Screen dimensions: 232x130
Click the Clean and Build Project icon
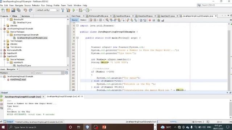(x=68, y=10)
